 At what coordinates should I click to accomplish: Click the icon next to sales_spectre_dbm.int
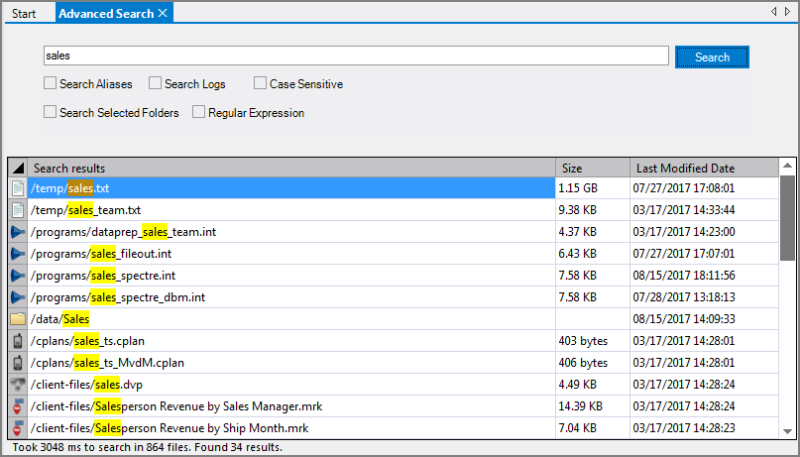[x=18, y=297]
